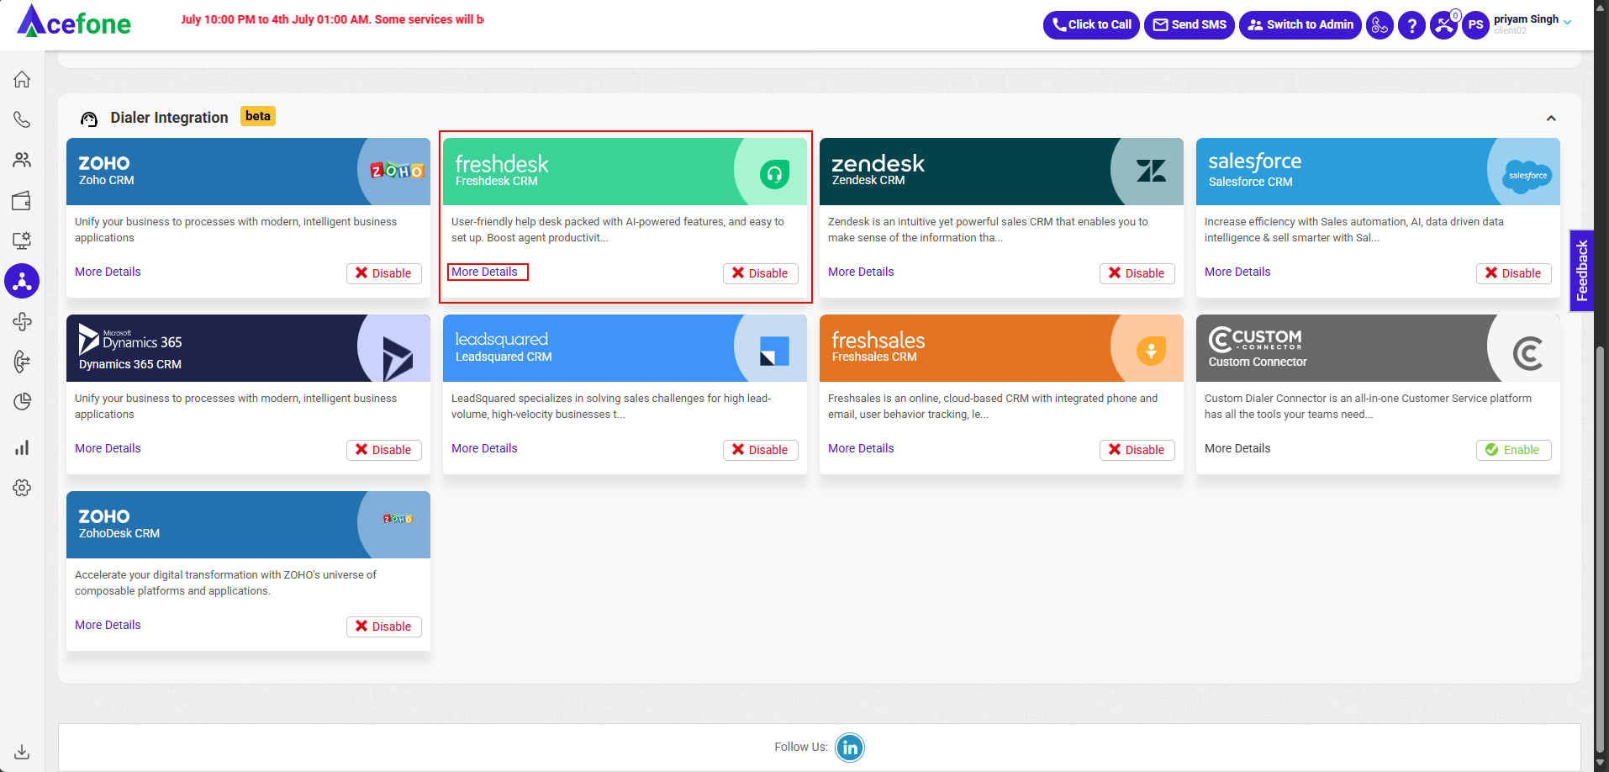This screenshot has width=1609, height=772.
Task: Click the Freshdesk headset logo
Action: pos(774,174)
